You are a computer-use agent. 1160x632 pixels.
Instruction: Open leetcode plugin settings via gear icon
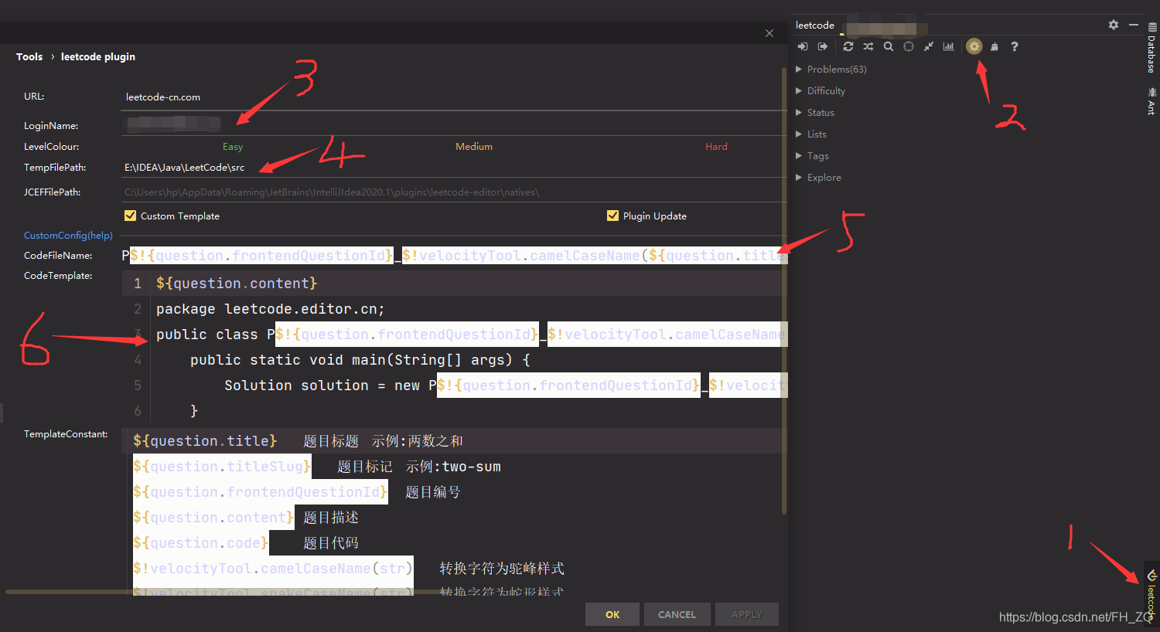974,46
